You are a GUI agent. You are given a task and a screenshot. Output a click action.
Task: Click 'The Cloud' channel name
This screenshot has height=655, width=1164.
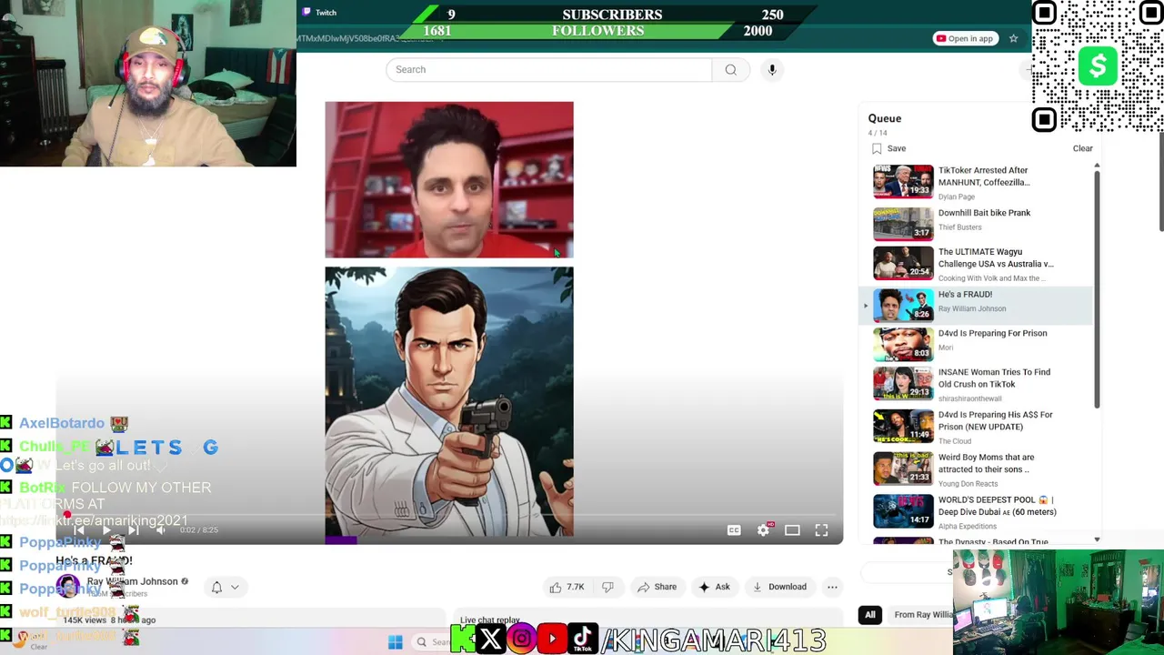[954, 441]
